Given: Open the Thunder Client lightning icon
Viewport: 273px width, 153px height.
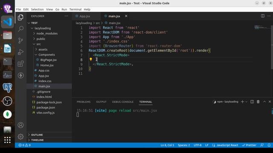Looking at the screenshot, I should click(x=20, y=75).
